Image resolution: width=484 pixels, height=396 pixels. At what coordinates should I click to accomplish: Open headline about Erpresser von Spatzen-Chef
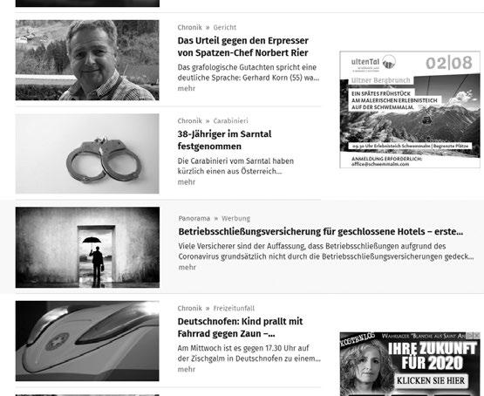(242, 46)
